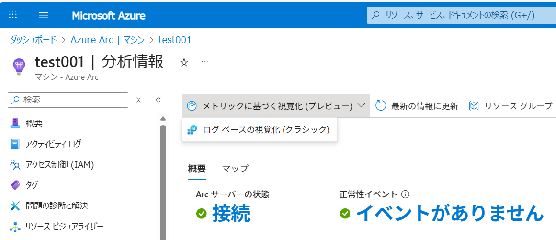The width and height of the screenshot is (556, 240).
Task: Click the refresh icon labeled 最新の情報に更新
Action: click(x=381, y=106)
